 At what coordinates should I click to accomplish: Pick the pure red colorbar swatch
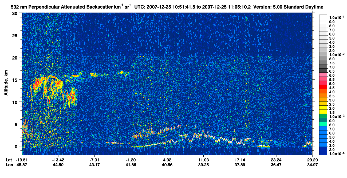[323, 87]
